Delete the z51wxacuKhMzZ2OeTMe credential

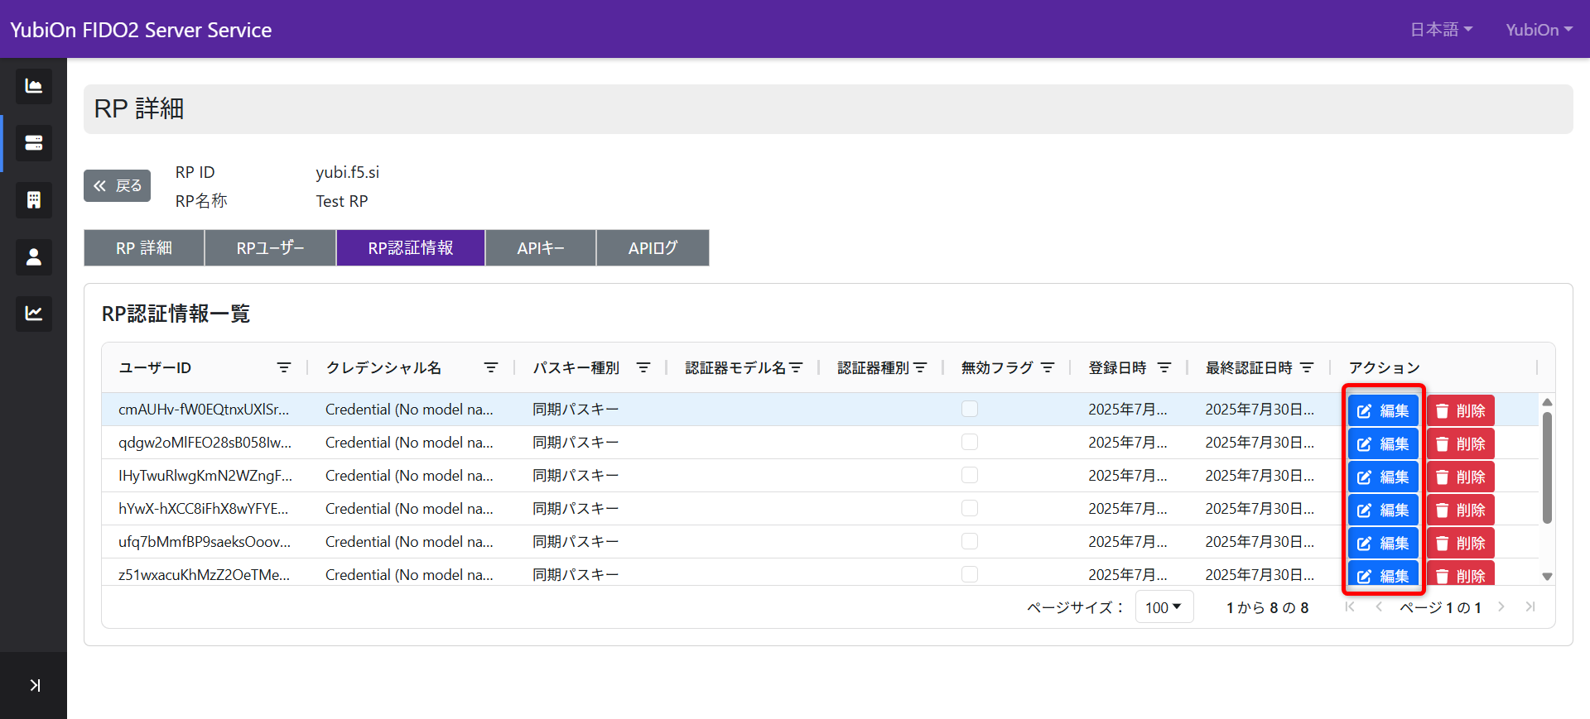point(1460,573)
